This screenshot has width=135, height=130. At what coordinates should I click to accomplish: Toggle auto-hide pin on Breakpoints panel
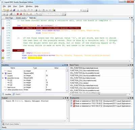(130, 98)
